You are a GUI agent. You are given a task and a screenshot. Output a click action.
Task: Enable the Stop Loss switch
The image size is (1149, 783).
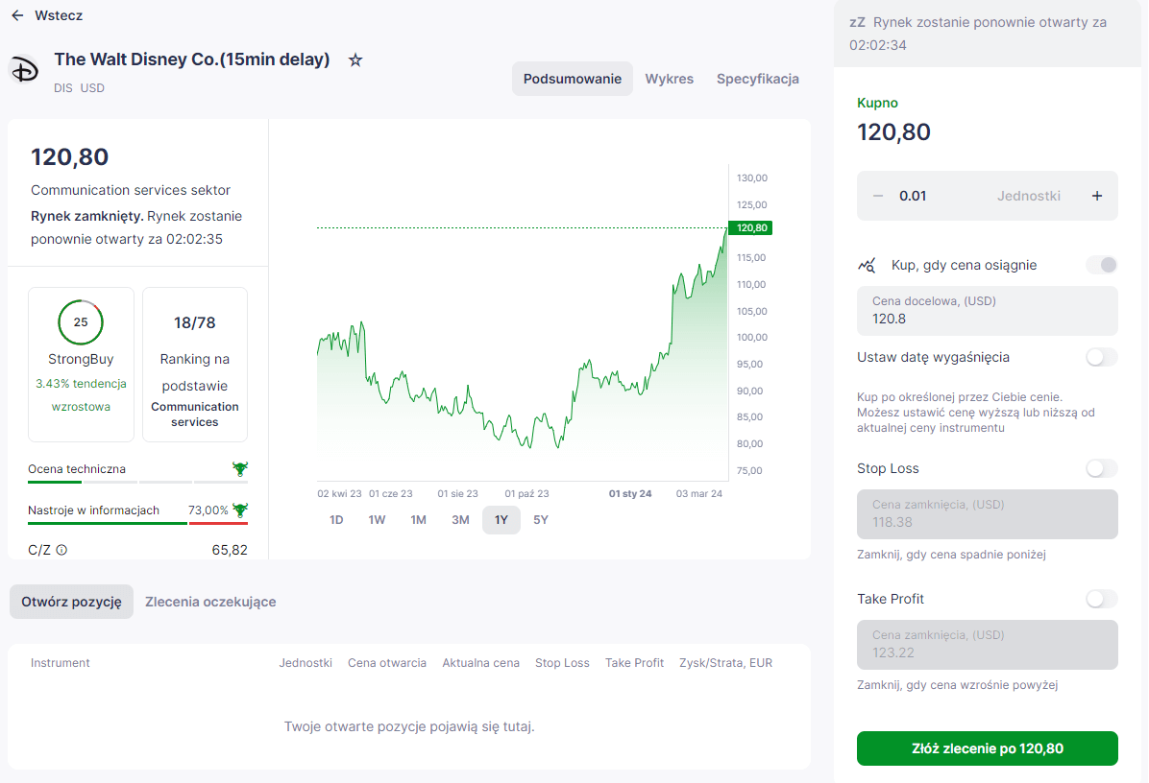point(1102,468)
